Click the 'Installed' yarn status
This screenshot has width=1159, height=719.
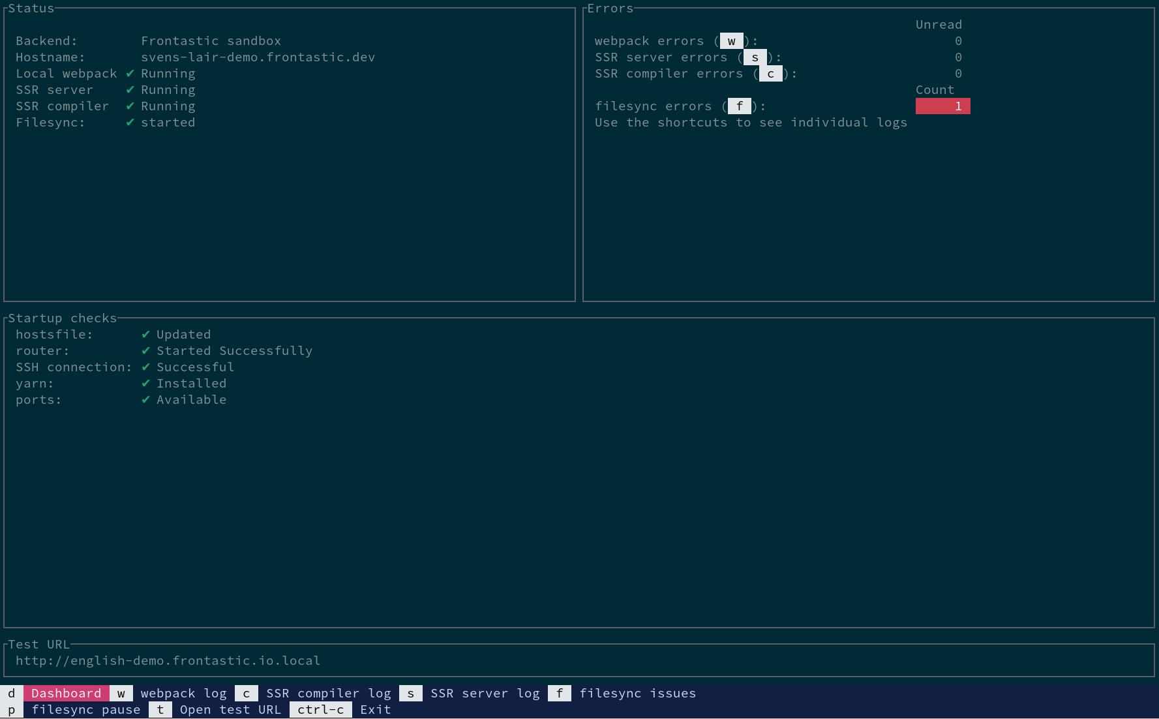coord(192,383)
